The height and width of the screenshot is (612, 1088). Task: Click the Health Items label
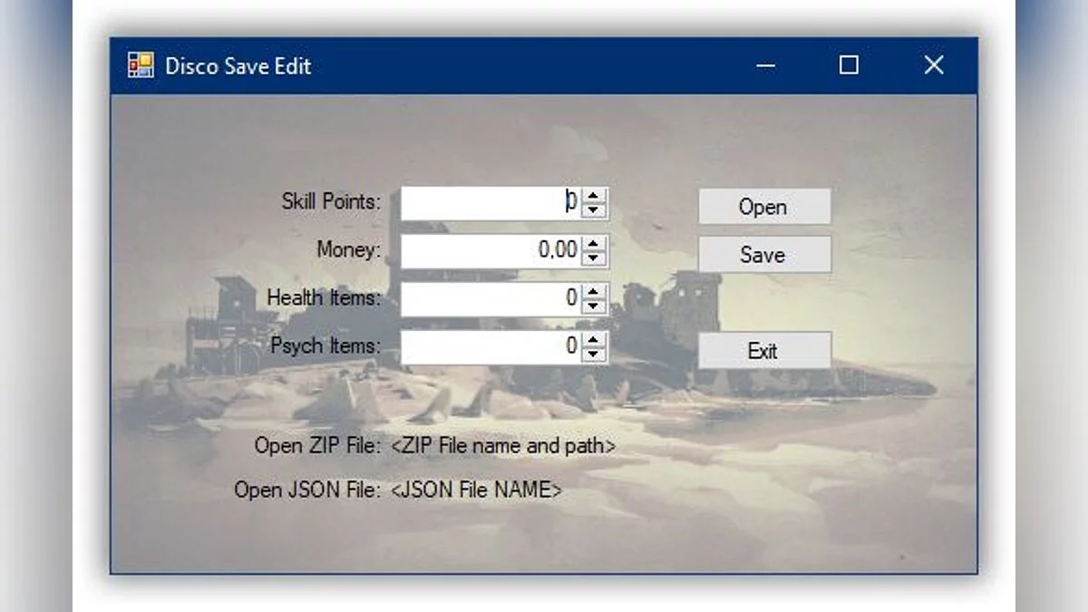click(x=325, y=297)
